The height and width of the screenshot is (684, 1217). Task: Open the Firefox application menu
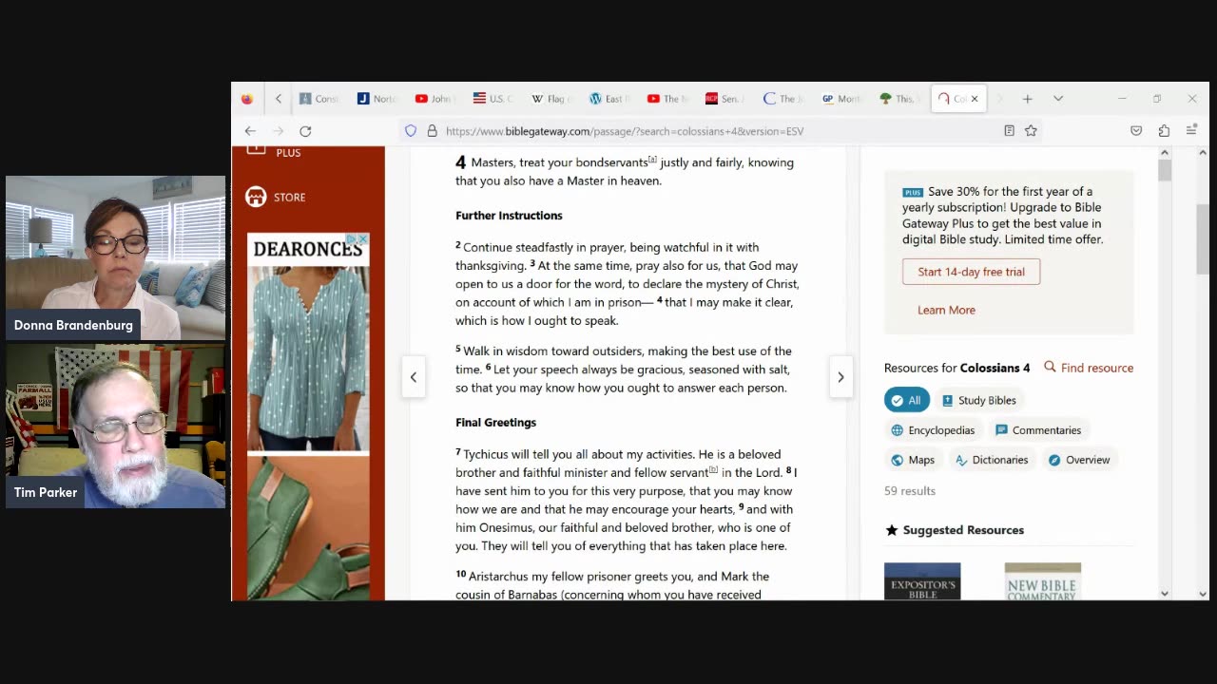[1191, 131]
